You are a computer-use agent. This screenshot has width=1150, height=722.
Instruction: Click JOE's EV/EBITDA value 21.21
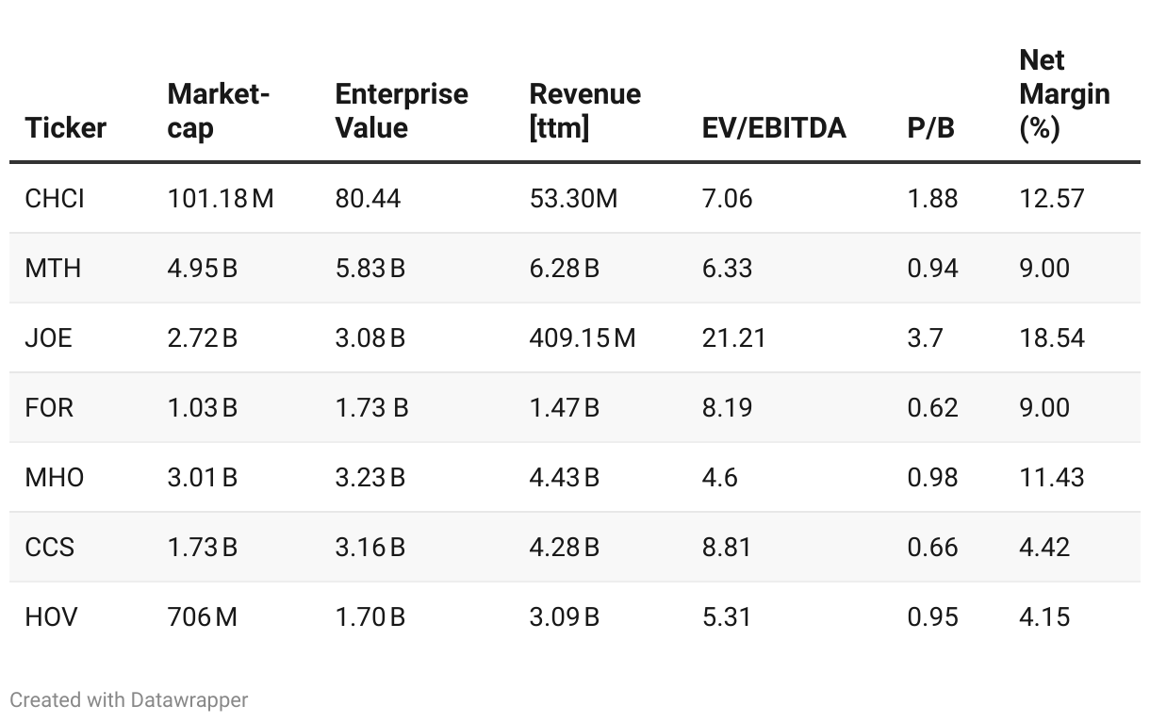pyautogui.click(x=733, y=338)
